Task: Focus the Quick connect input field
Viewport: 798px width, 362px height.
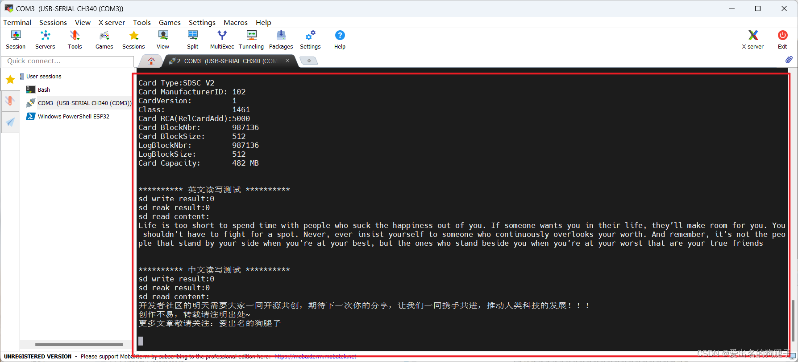Action: (x=67, y=61)
